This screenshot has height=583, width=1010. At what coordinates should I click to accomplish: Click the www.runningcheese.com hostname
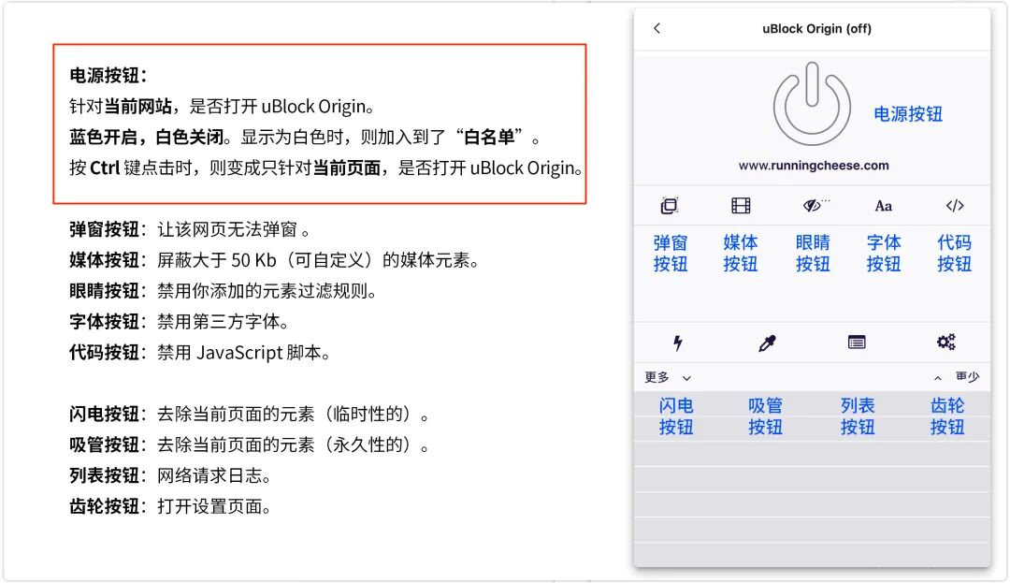coord(814,166)
